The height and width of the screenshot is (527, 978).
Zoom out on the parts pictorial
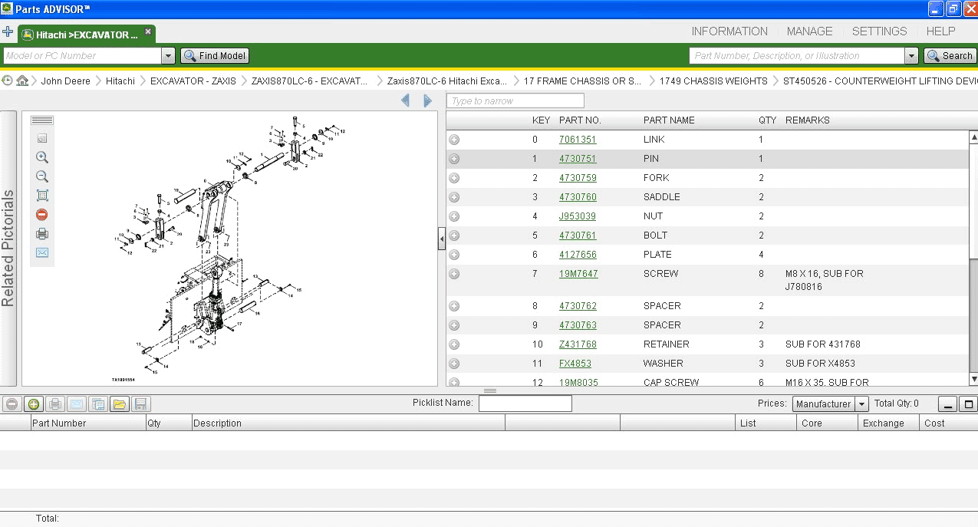tap(42, 176)
